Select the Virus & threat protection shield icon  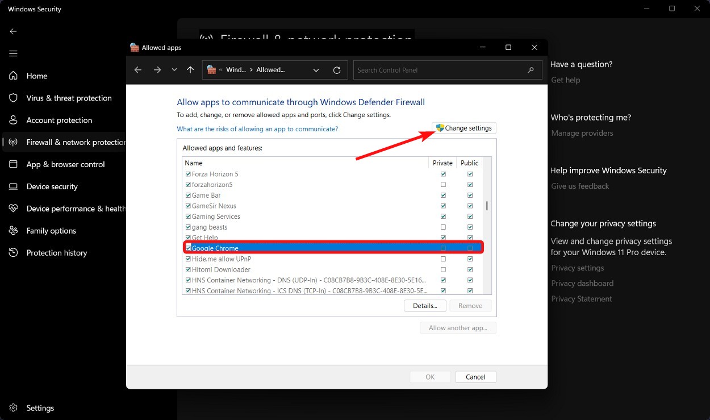tap(13, 98)
